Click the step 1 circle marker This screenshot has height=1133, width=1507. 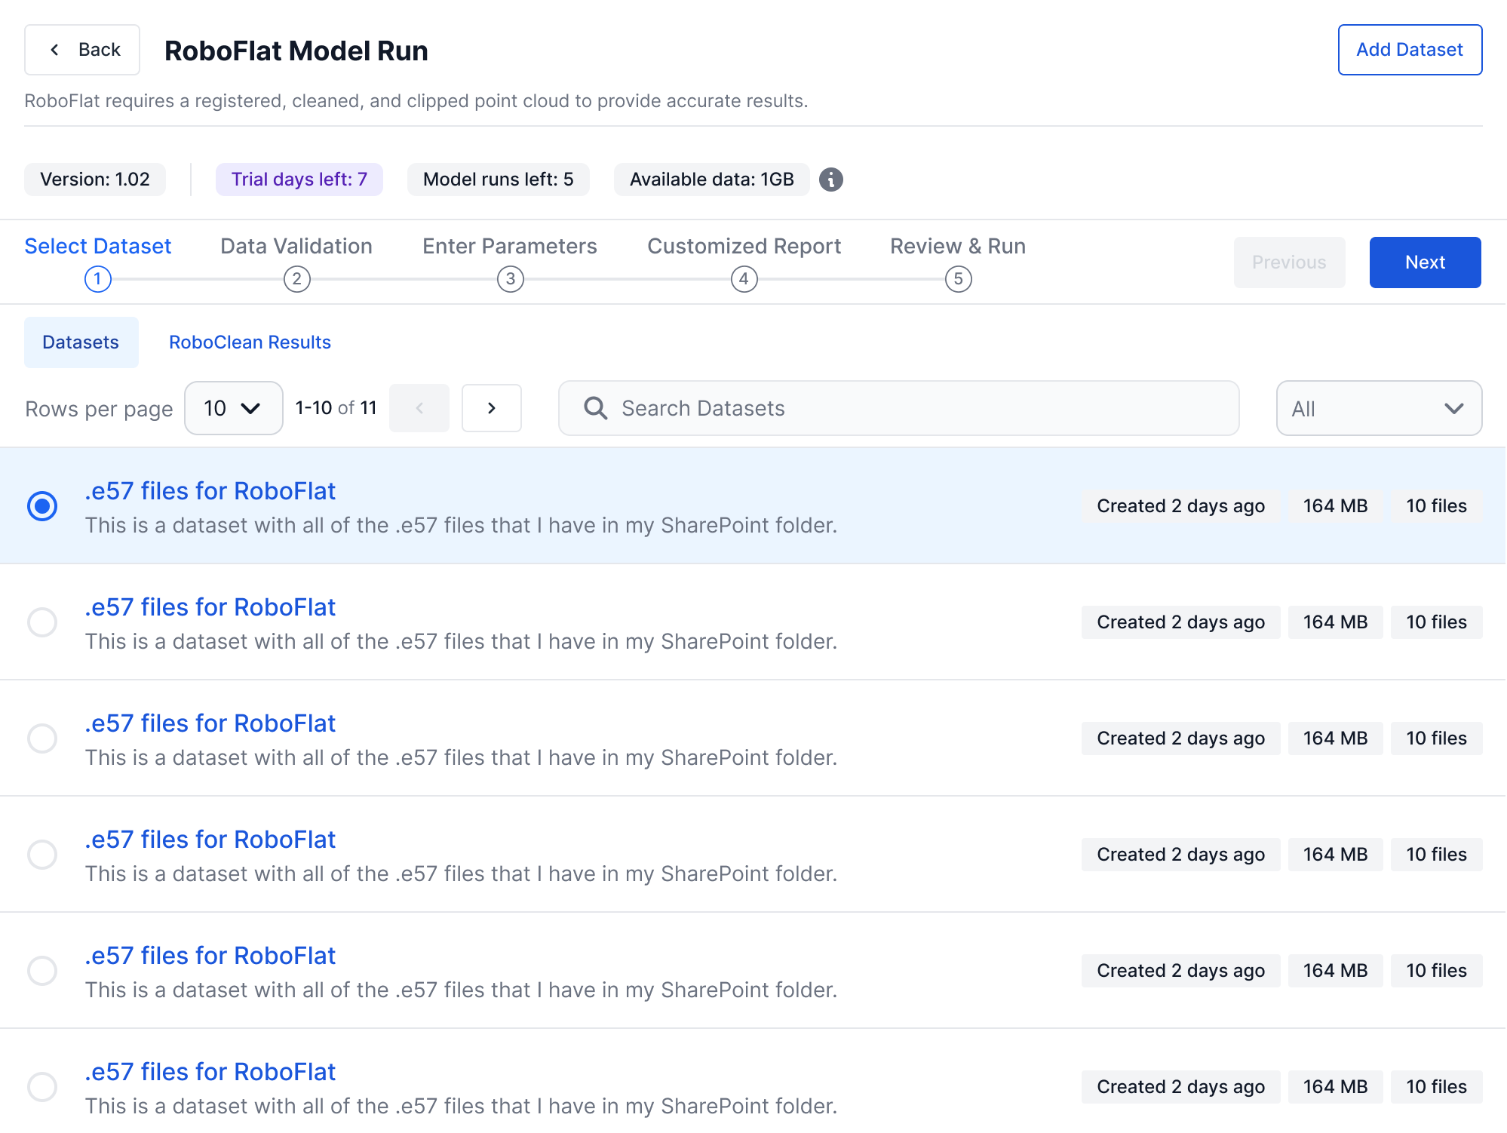tap(98, 279)
